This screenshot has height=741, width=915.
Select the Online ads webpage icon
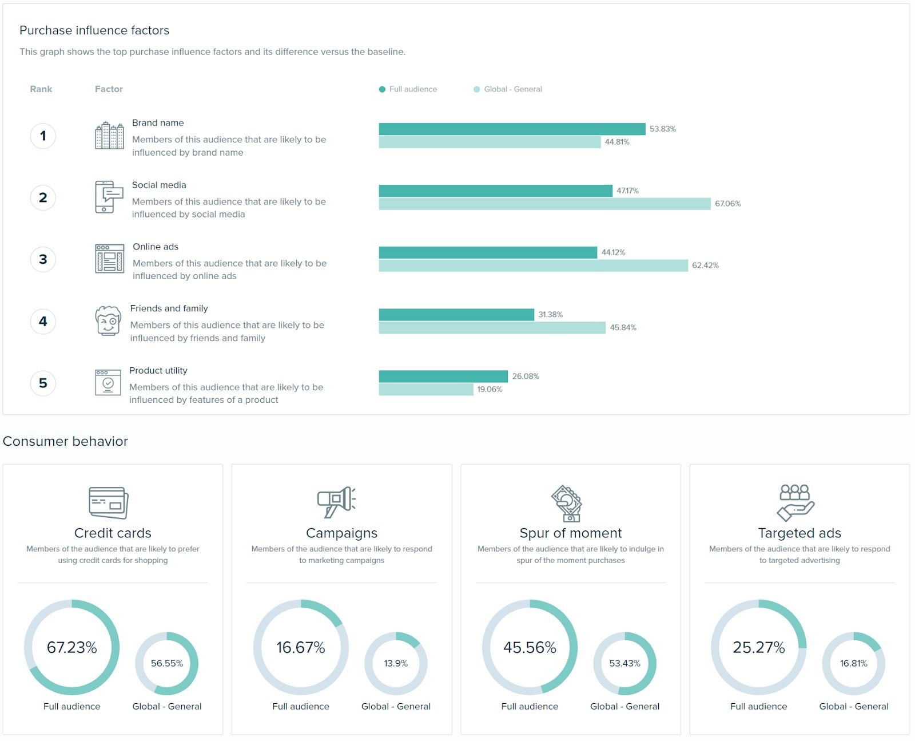click(109, 259)
